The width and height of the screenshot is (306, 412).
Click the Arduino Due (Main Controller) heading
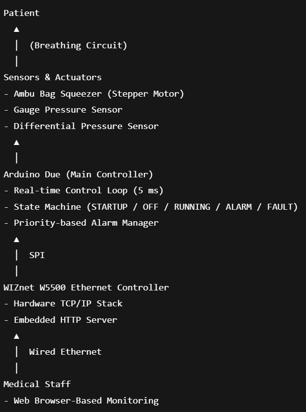click(x=78, y=174)
